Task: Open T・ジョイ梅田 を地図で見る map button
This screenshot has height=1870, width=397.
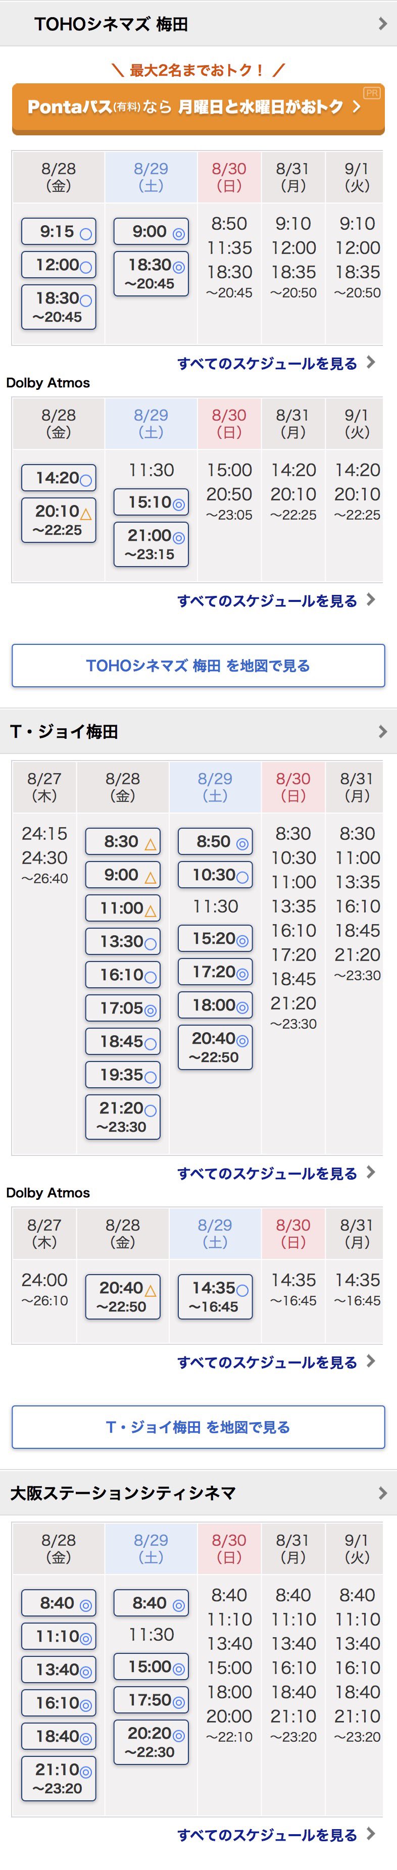Action: pos(198,1427)
